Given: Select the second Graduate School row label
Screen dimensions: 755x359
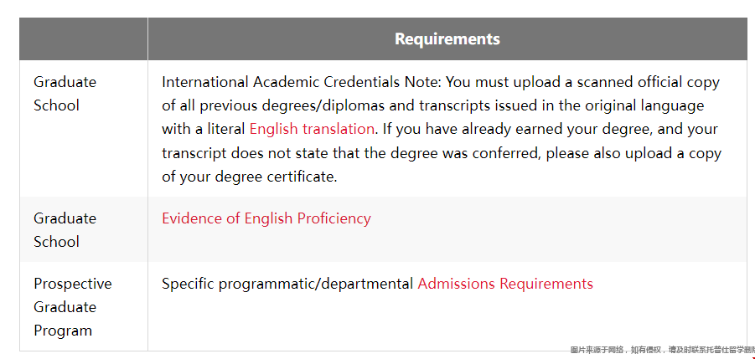Looking at the screenshot, I should (65, 229).
